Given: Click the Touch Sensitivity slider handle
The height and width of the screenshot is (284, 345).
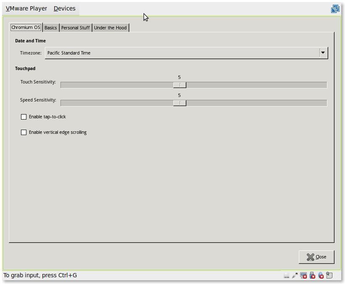Looking at the screenshot, I should 180,85.
